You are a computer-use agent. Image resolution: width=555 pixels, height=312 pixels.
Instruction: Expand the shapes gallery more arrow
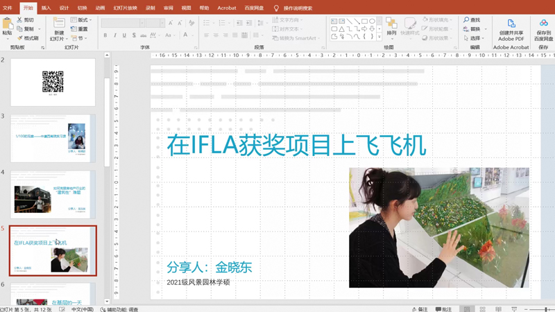(x=379, y=37)
